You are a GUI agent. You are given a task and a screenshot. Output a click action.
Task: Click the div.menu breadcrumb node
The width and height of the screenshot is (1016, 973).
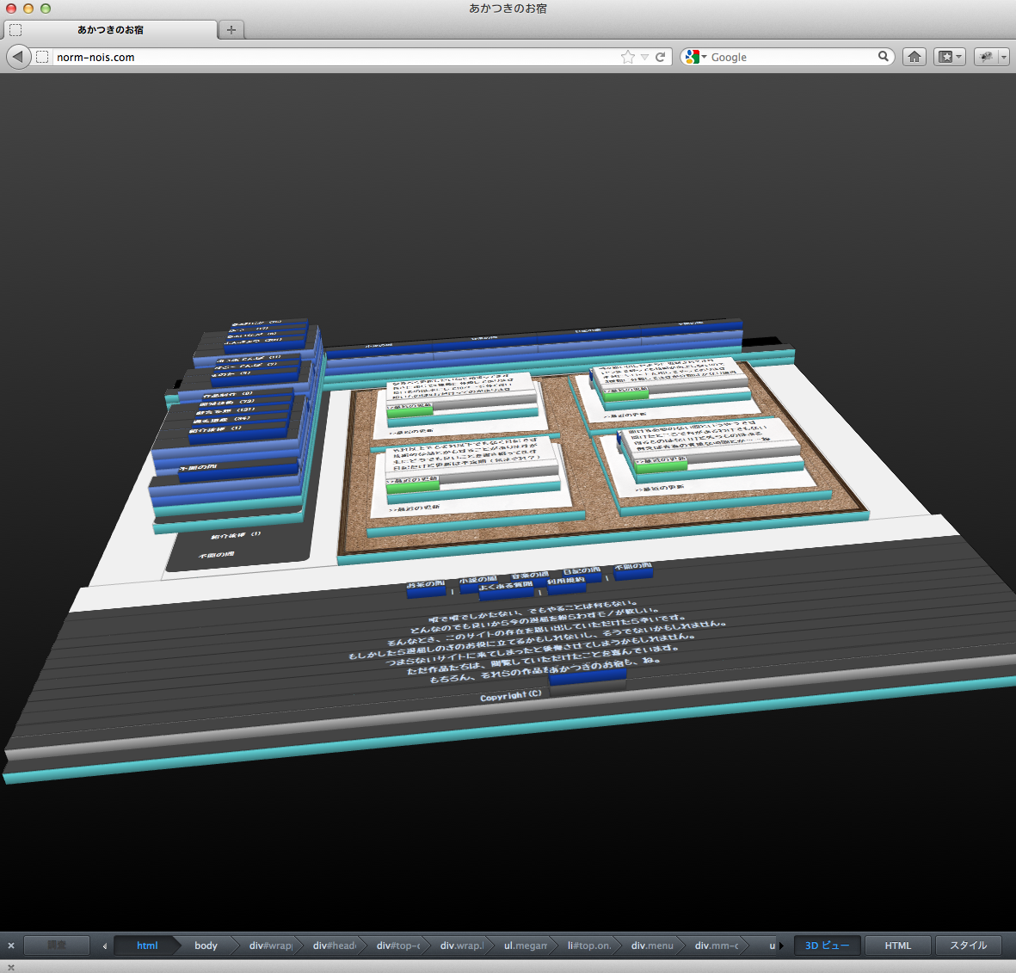(x=651, y=945)
